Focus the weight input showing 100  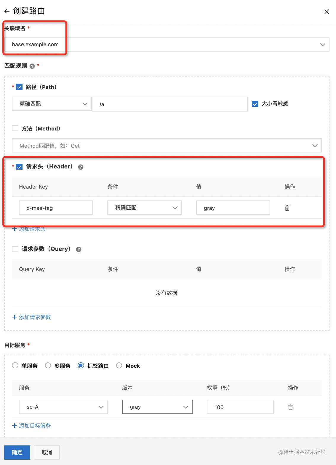coord(240,407)
